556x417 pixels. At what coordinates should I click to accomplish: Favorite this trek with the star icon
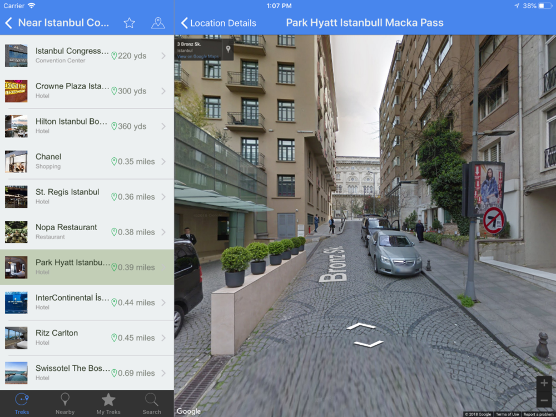click(129, 23)
